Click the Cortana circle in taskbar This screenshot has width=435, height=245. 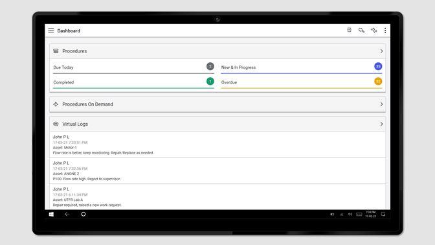click(x=84, y=214)
